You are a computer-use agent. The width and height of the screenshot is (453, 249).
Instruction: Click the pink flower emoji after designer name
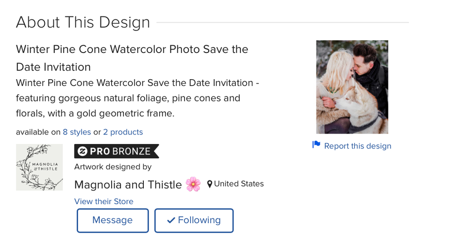[193, 184]
